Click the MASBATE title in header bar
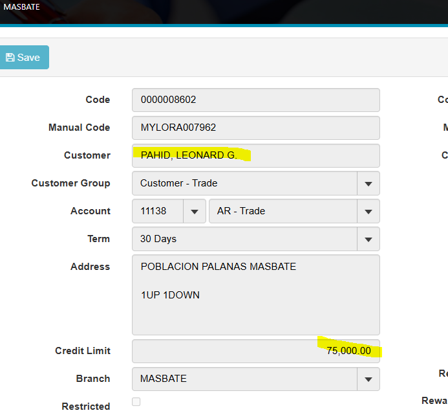The image size is (448, 413). (x=22, y=7)
